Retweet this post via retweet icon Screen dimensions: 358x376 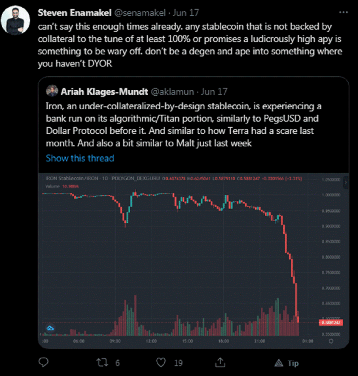click(x=102, y=363)
